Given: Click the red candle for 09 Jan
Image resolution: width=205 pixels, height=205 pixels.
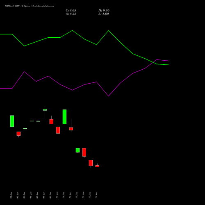Looking at the screenshot, I should 51,122.
